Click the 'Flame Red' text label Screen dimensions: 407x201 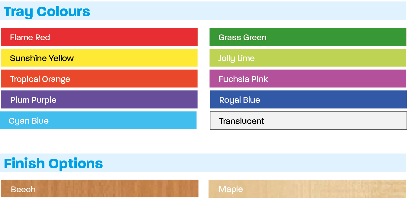tap(30, 37)
